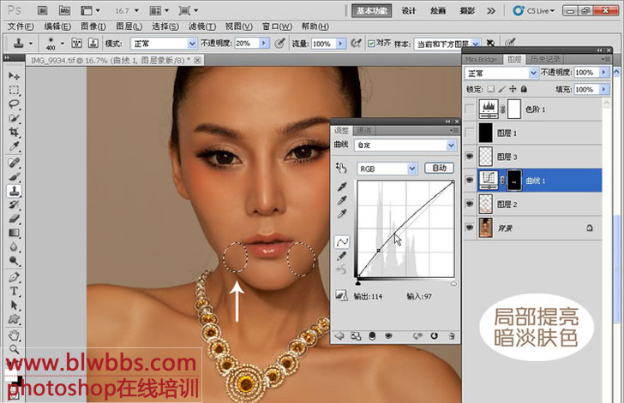Open the 图像 (Image) menu
This screenshot has height=403, width=624.
[93, 27]
